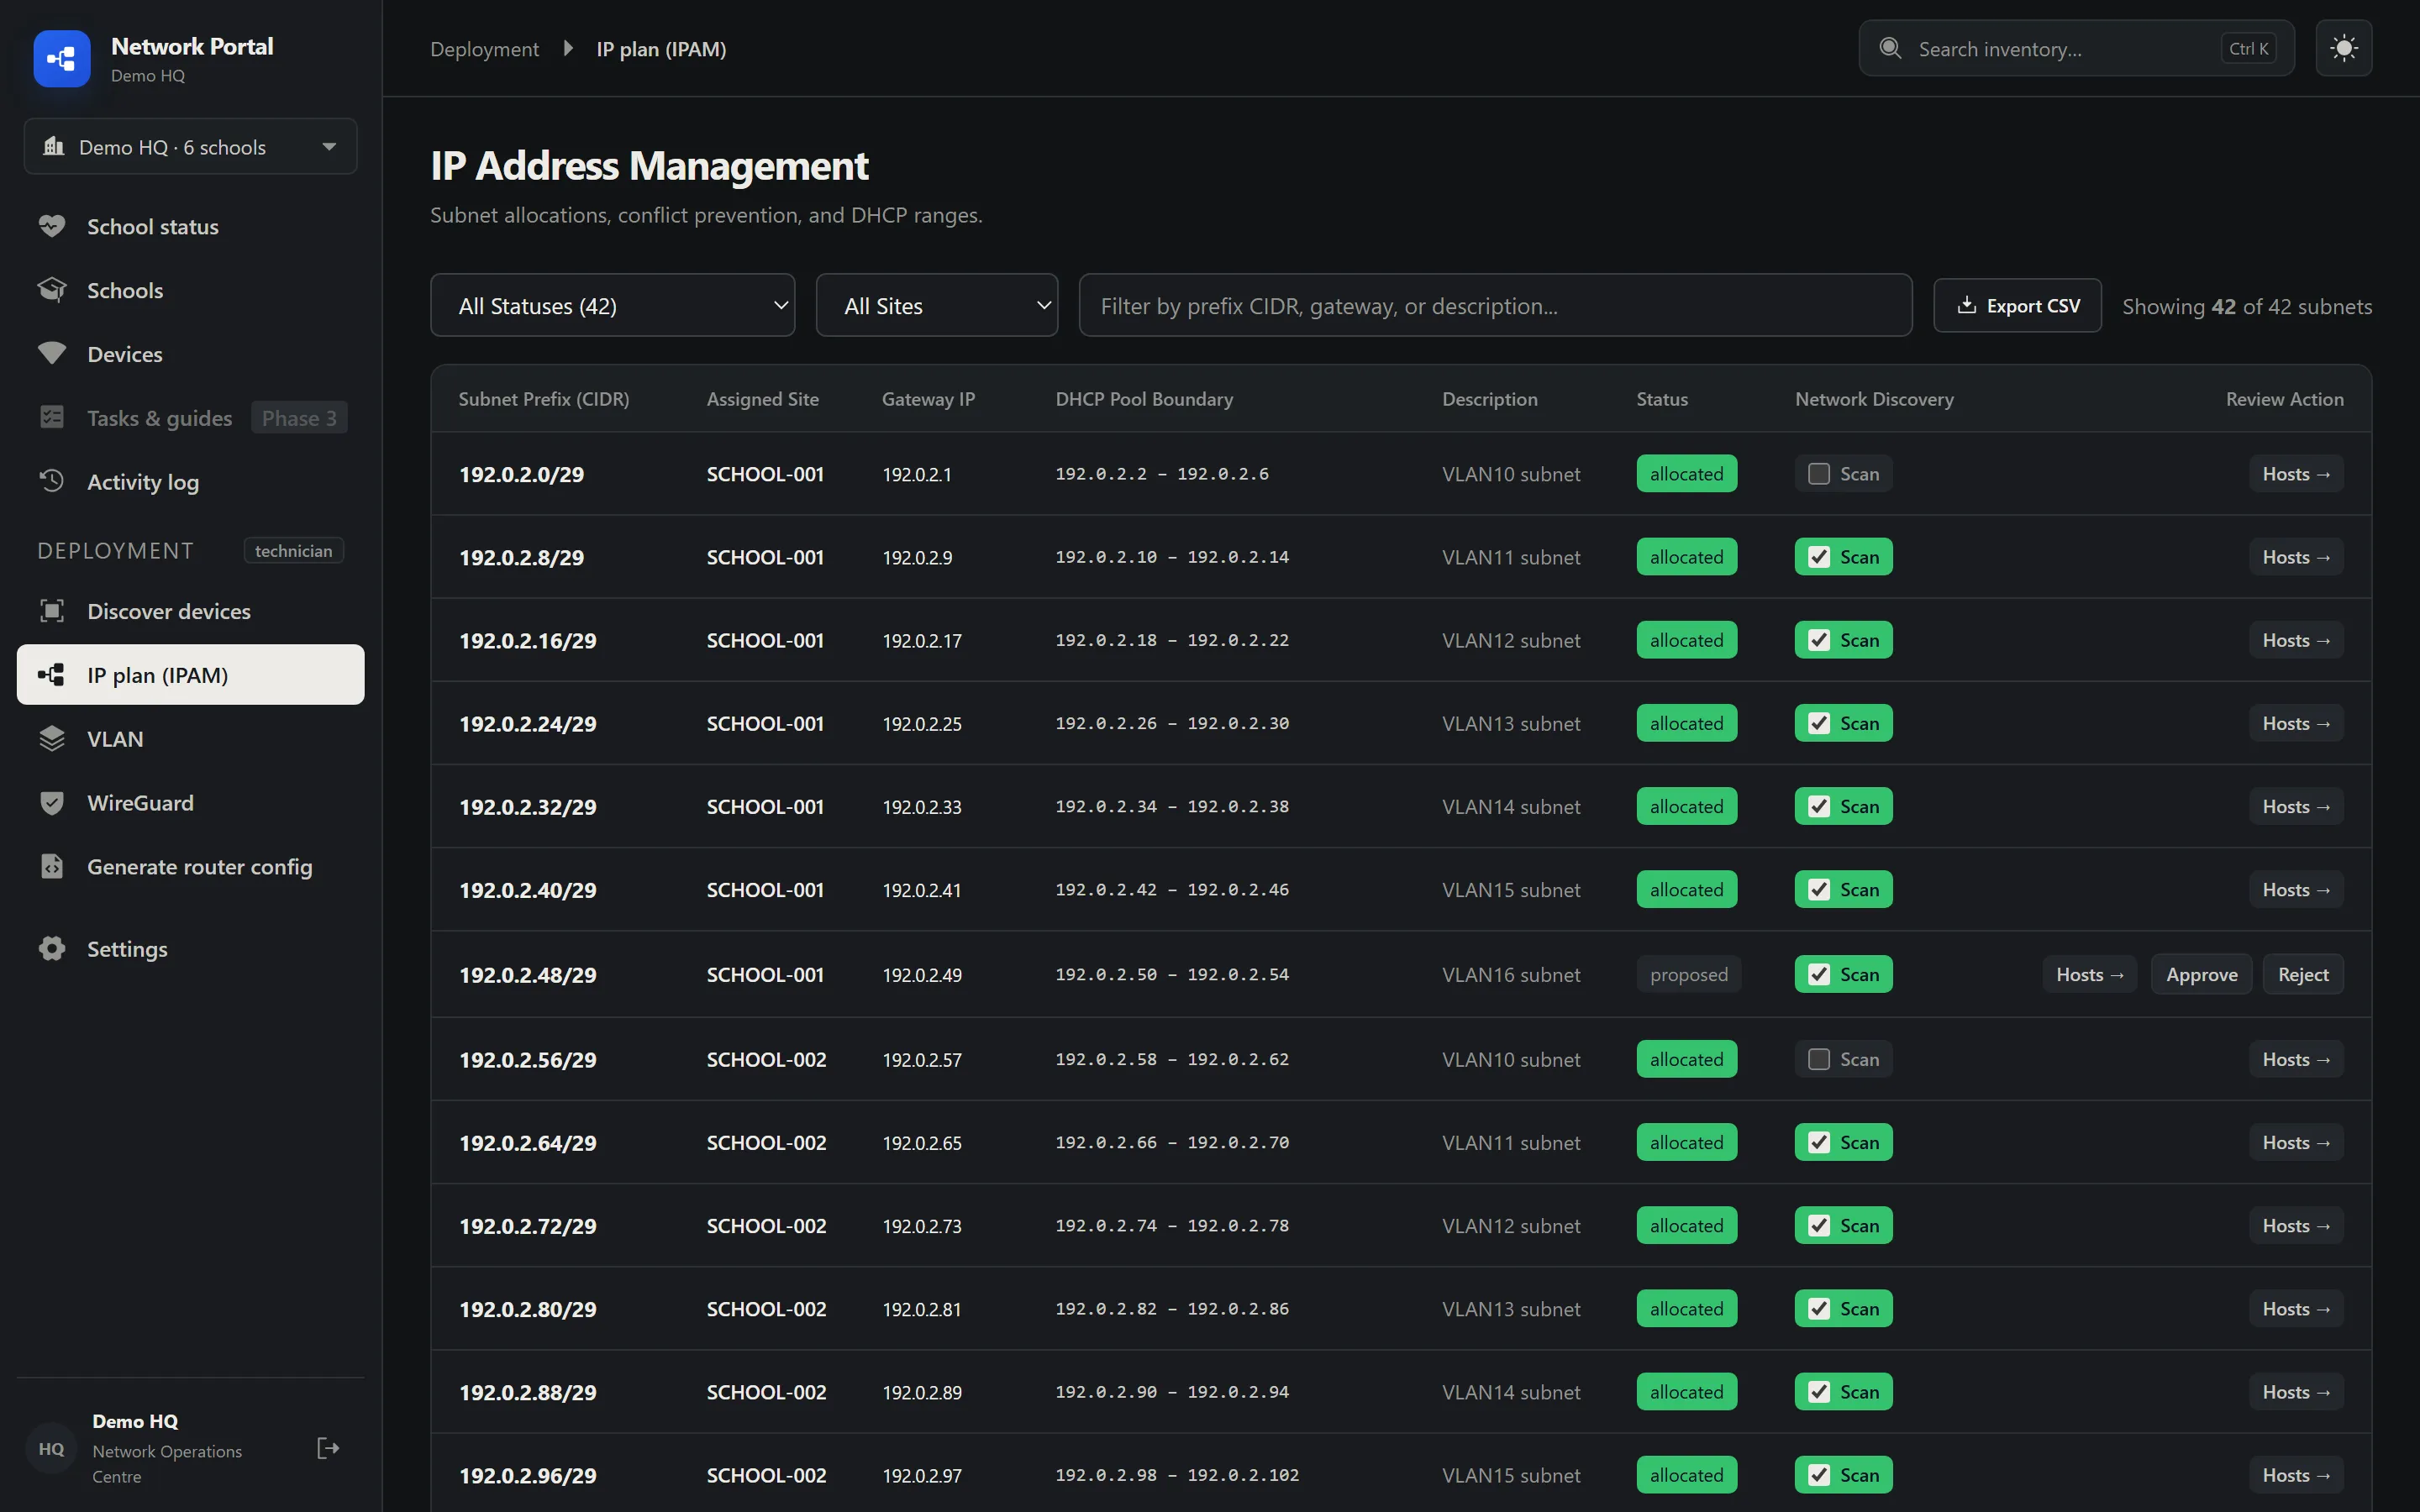Viewport: 2420px width, 1512px height.
Task: Click the Activity log history icon
Action: 52,481
